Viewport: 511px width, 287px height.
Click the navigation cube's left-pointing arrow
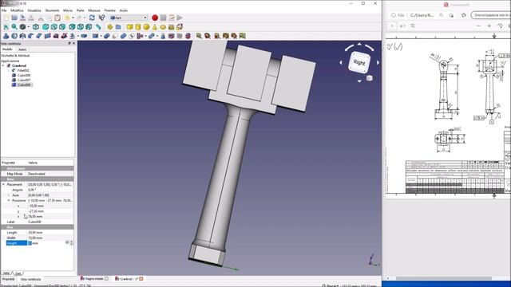[341, 62]
